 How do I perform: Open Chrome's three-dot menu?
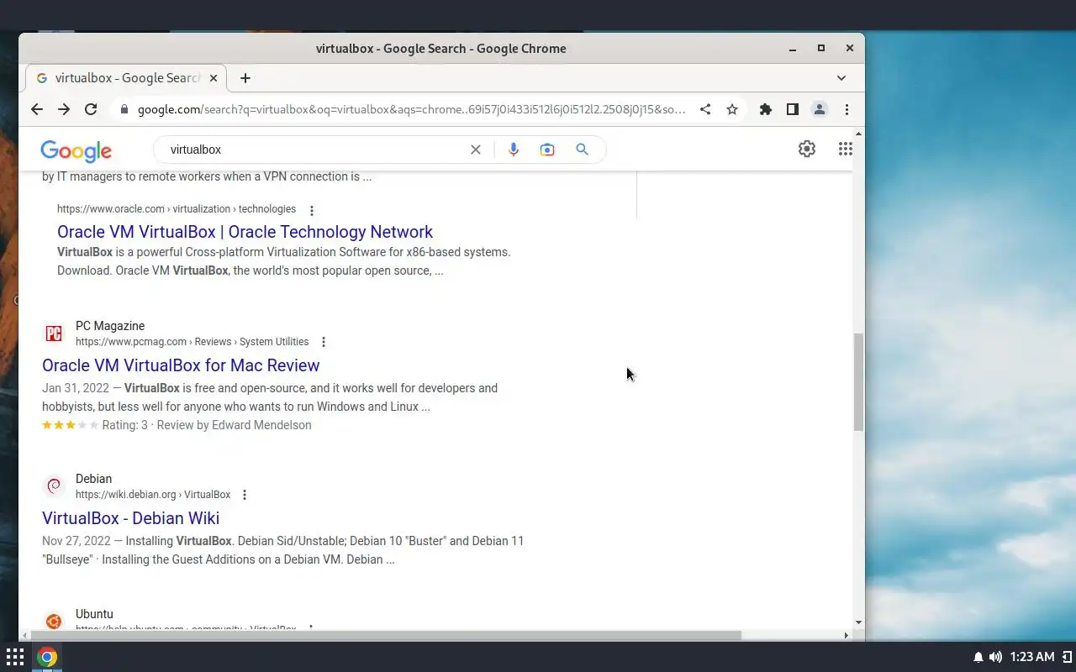tap(847, 109)
